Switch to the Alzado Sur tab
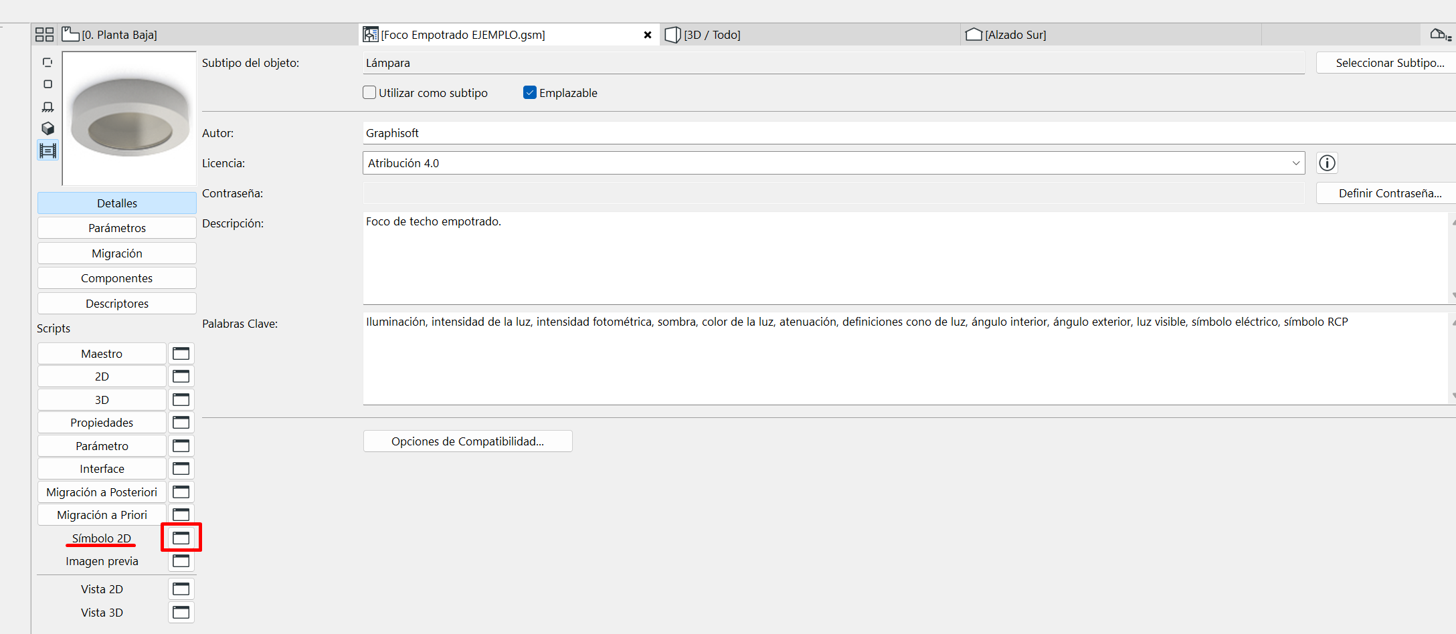Screen dimensions: 1456x634 click(x=1015, y=35)
